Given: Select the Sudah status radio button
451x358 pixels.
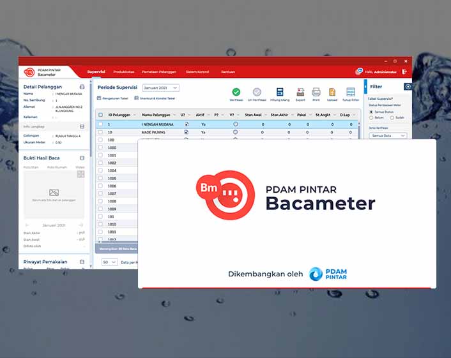Looking at the screenshot, I should point(392,117).
